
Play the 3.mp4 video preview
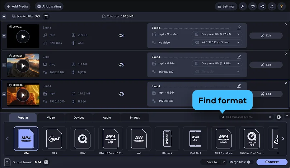(23, 95)
